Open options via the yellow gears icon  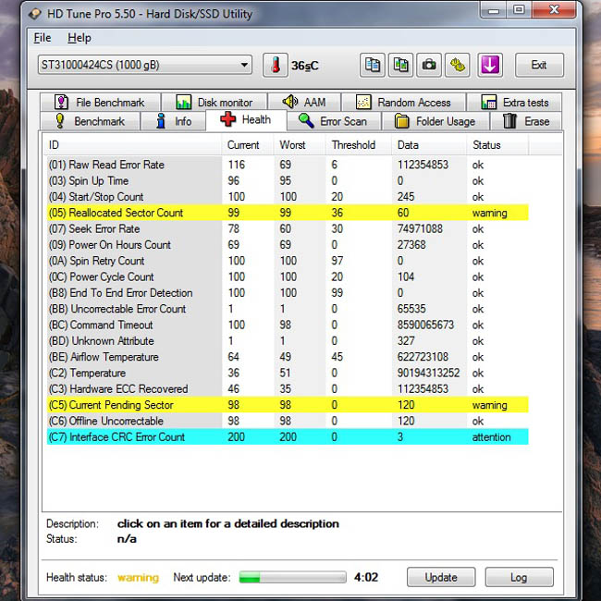[458, 65]
